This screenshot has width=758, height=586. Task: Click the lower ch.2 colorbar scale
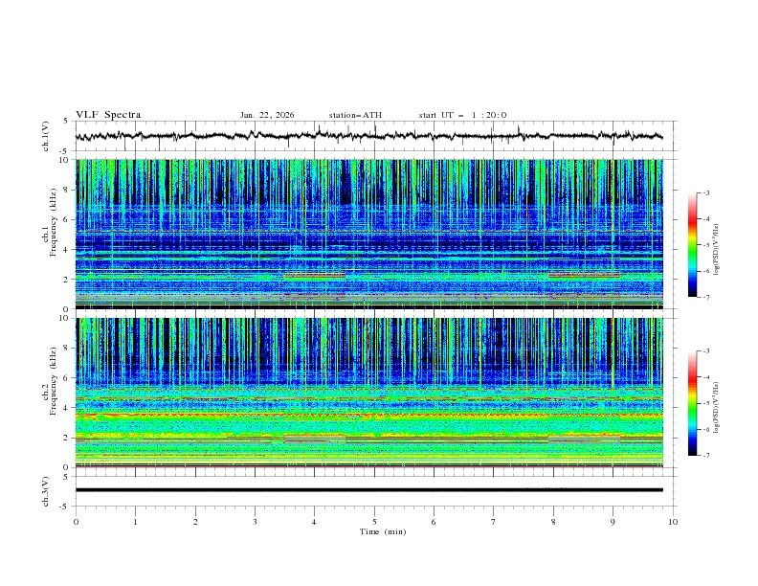(693, 403)
